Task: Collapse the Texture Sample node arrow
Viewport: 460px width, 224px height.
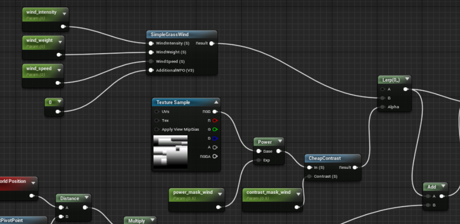Action: tap(216, 102)
